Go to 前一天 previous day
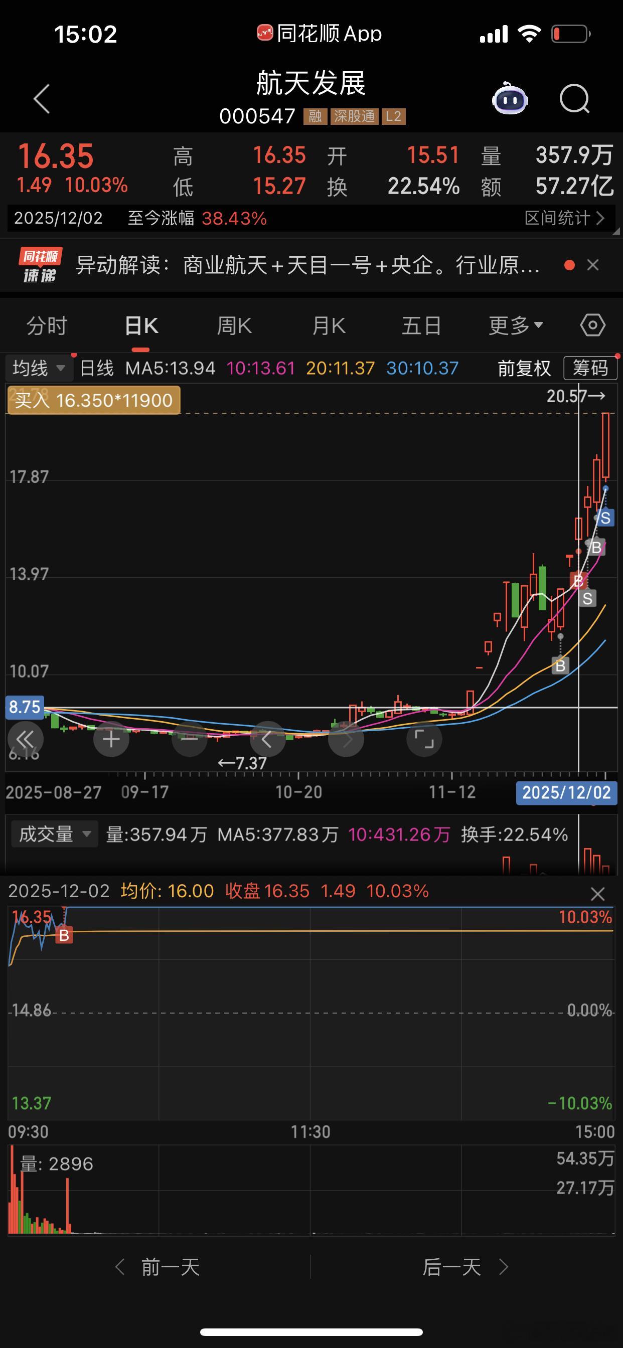Image resolution: width=623 pixels, height=1348 pixels. pos(158,1267)
